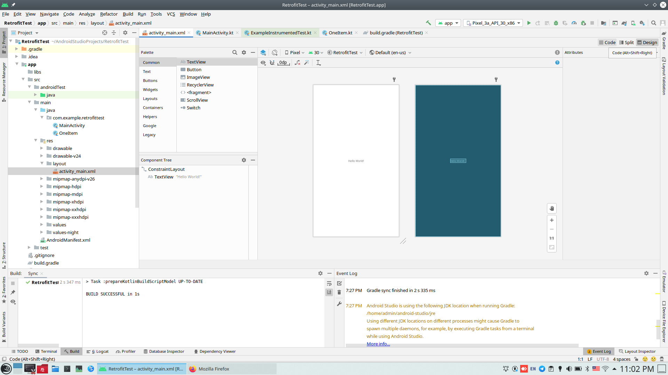Open the Terminal tool window button

tap(46, 352)
